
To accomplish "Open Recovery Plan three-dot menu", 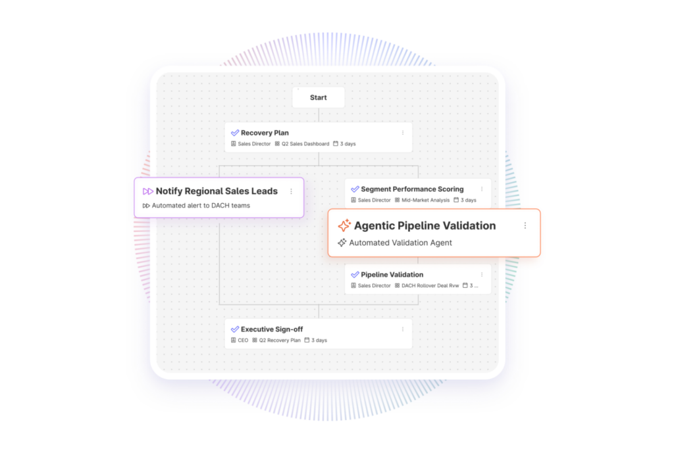I will pyautogui.click(x=403, y=133).
